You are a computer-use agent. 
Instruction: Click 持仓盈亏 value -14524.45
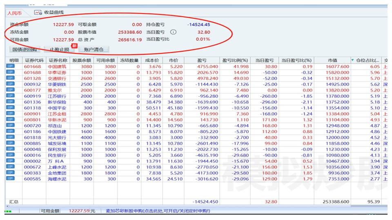198,24
